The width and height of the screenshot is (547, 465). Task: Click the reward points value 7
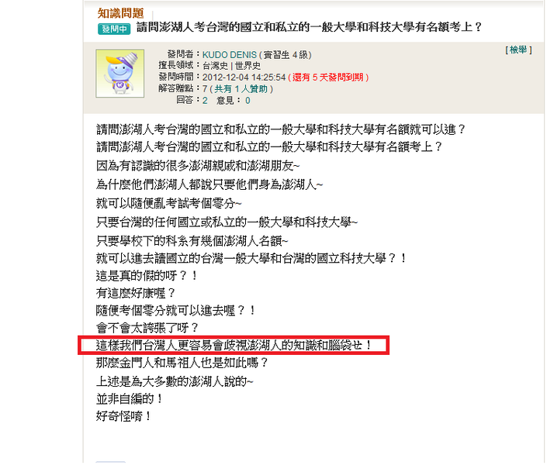(205, 89)
